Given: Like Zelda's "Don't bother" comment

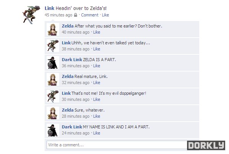Looking at the screenshot, I should (x=97, y=32).
